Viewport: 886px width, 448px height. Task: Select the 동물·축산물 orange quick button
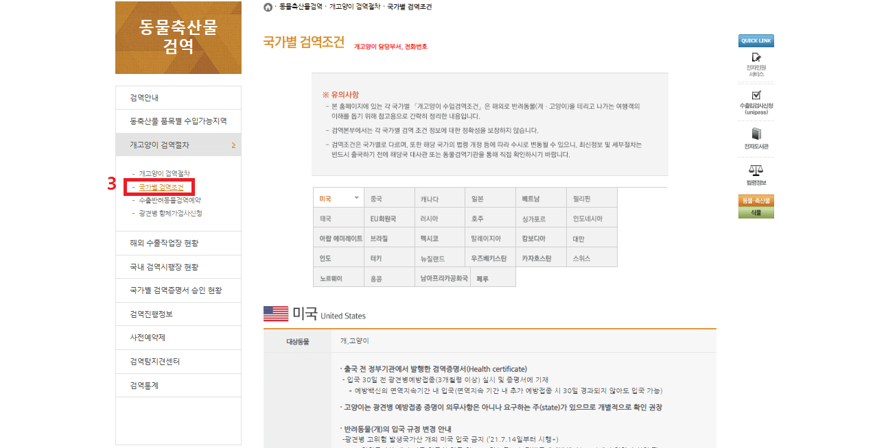tap(756, 200)
